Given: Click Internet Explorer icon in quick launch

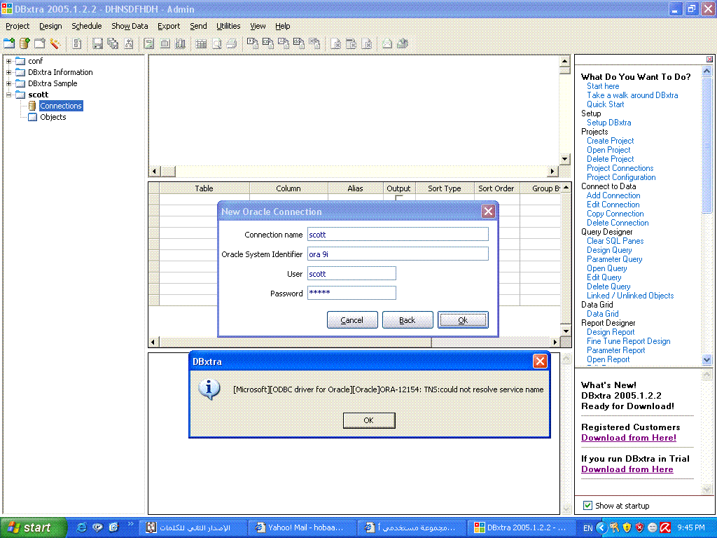Looking at the screenshot, I should (x=82, y=527).
